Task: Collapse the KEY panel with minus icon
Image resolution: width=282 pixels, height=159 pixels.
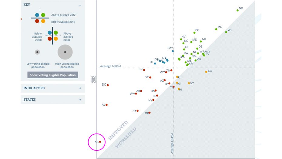Action: (x=80, y=5)
